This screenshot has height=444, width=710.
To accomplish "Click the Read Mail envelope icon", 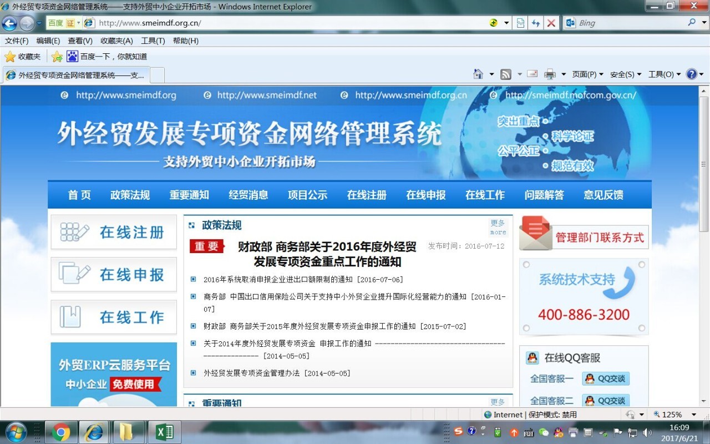I will 532,74.
